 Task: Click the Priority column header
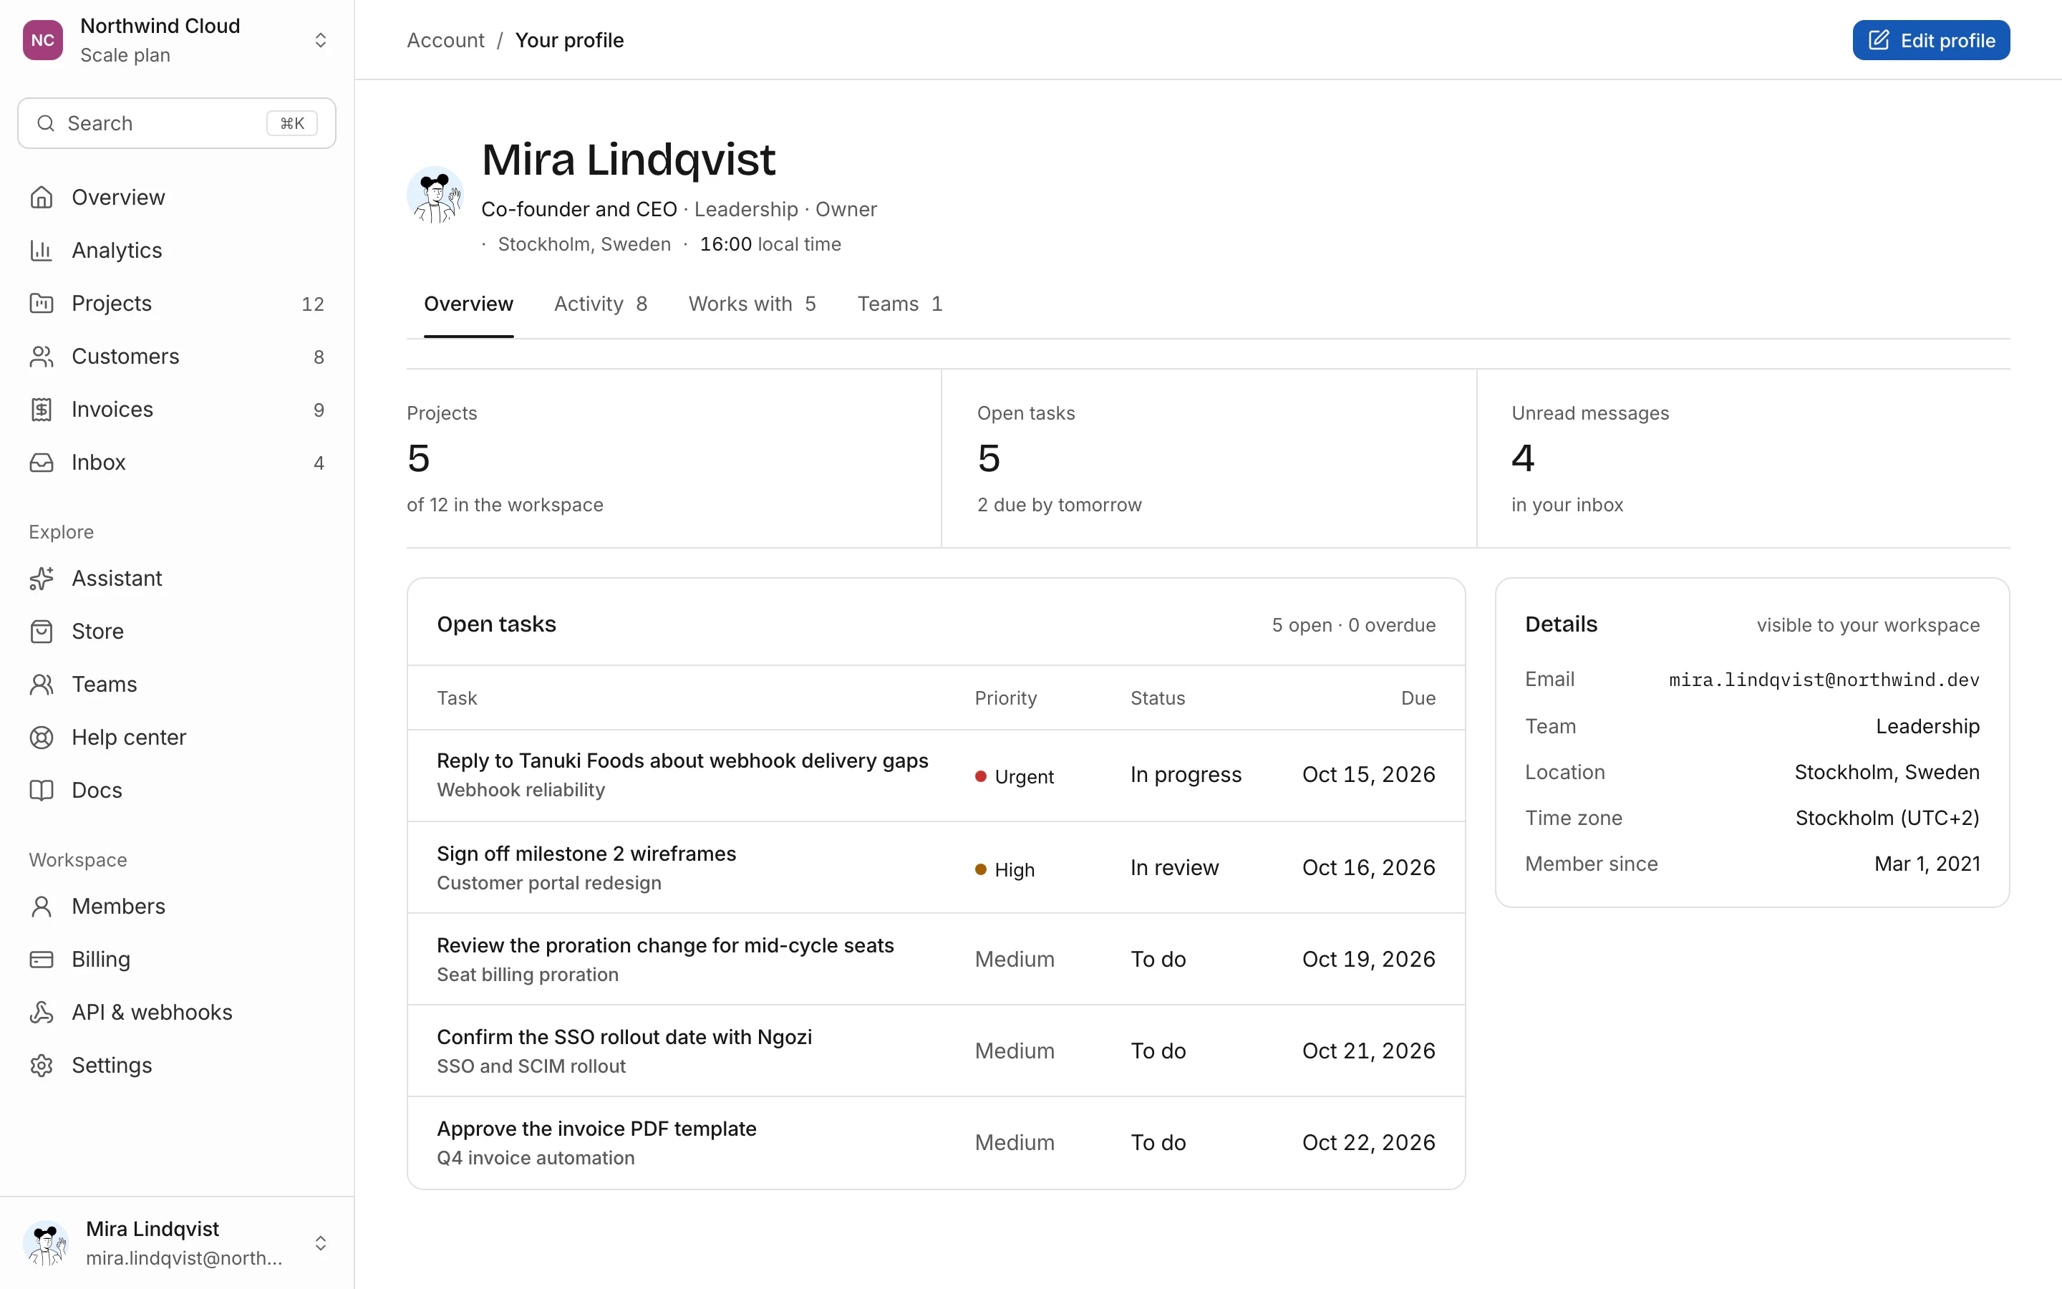click(1005, 698)
